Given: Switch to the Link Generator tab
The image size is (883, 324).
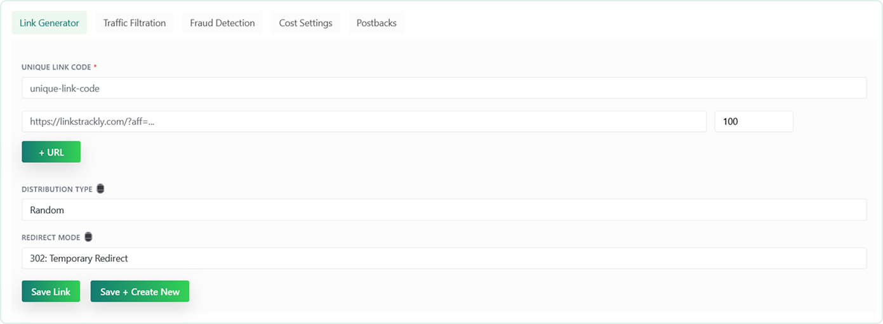Looking at the screenshot, I should [x=50, y=23].
